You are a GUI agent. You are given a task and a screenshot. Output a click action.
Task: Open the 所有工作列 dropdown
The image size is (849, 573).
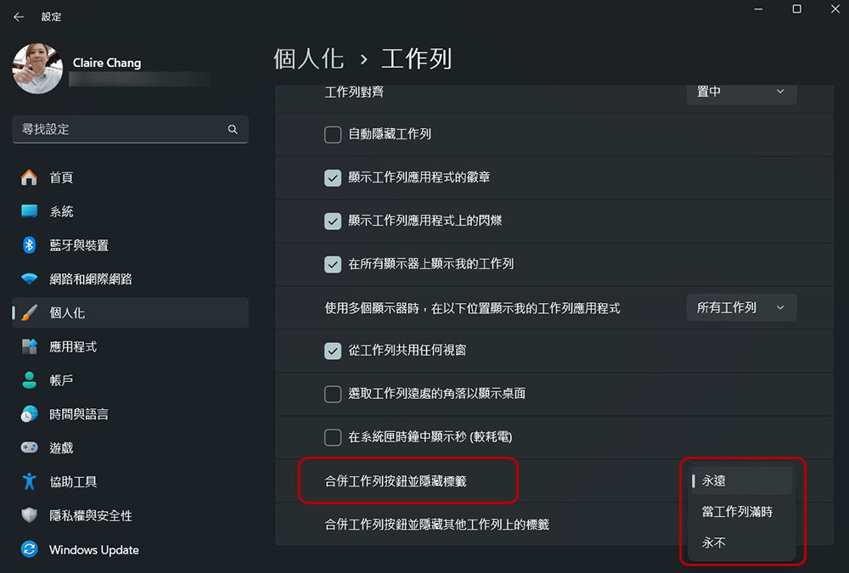pos(741,307)
